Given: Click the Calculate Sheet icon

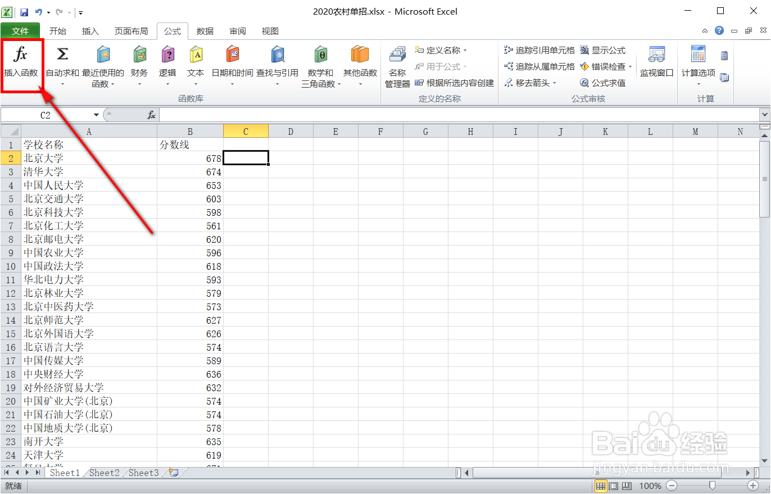Looking at the screenshot, I should point(724,78).
